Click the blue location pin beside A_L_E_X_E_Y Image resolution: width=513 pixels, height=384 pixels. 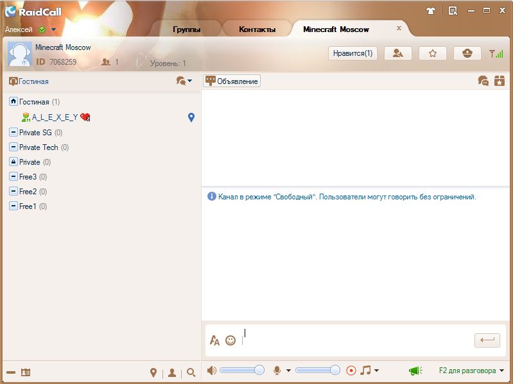coord(191,117)
